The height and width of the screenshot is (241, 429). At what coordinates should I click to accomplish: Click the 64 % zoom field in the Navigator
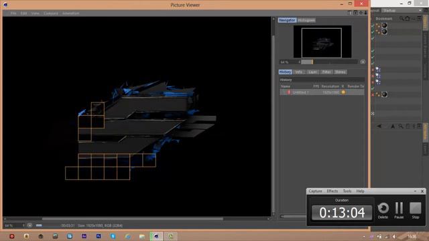point(288,62)
